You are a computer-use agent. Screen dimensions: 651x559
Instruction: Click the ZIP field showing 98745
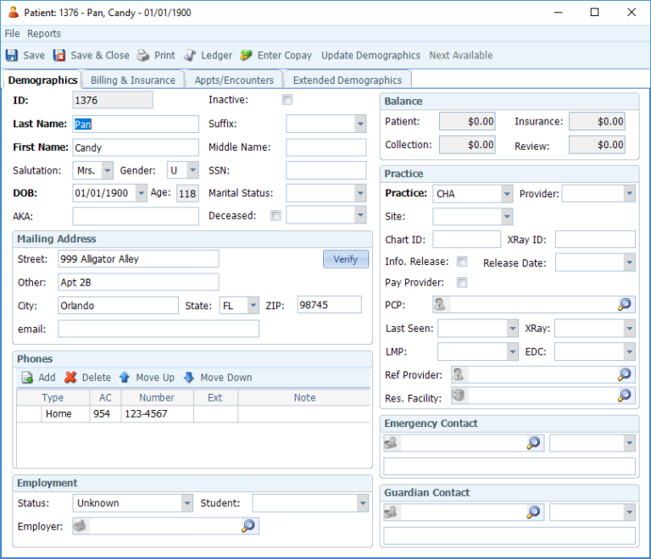[x=329, y=305]
